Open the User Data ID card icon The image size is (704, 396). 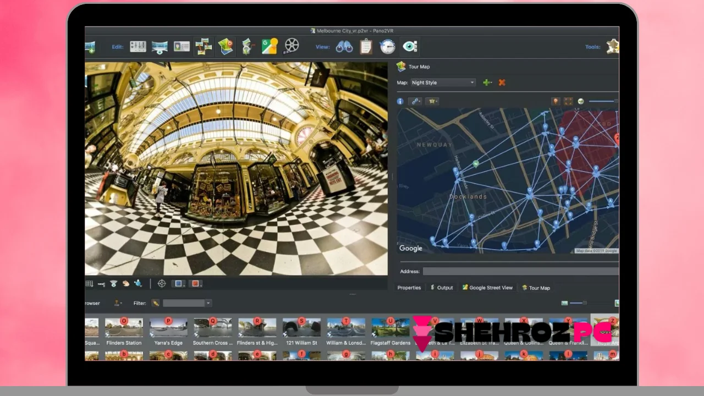pos(182,47)
